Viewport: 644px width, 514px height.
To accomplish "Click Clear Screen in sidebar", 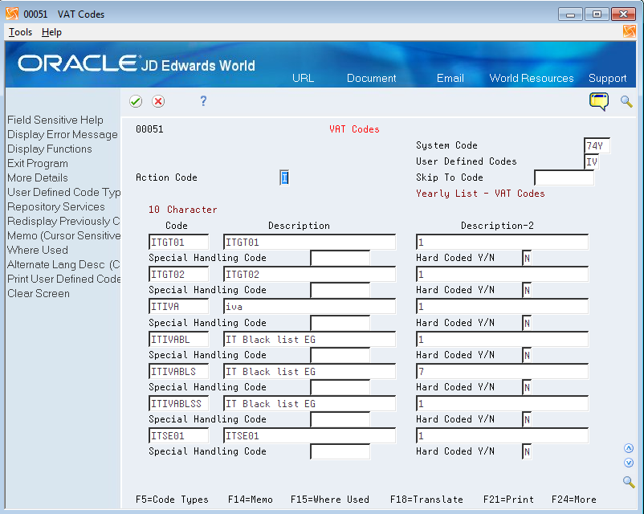I will pos(39,293).
